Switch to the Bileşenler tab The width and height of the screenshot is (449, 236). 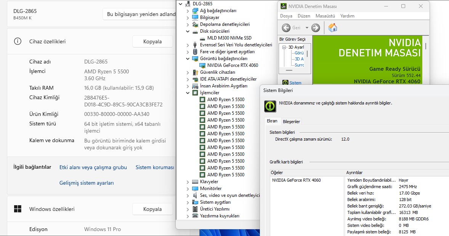[292, 122]
